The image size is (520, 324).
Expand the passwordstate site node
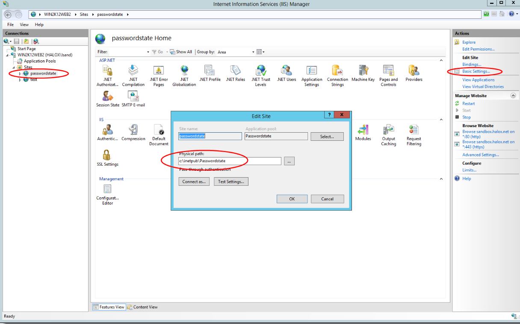tap(20, 74)
